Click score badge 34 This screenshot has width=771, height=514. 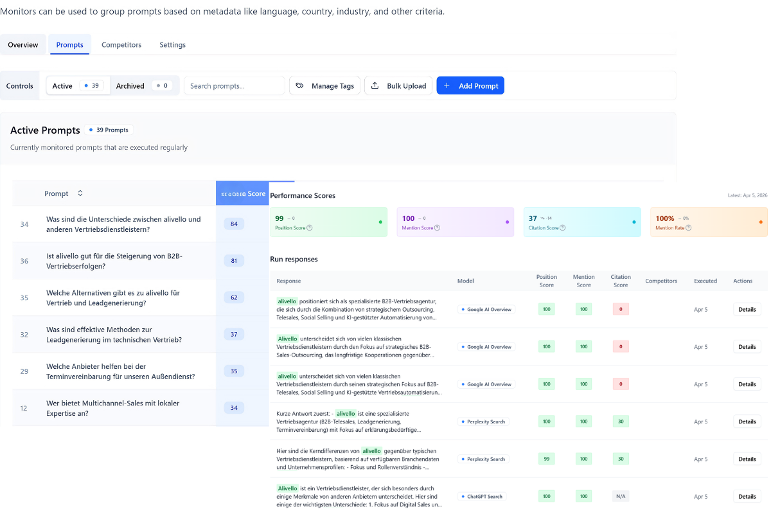[x=234, y=408]
